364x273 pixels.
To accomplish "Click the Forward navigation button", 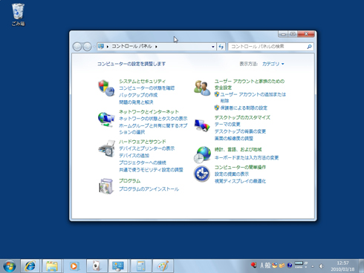I will (87, 47).
